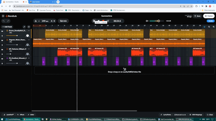
Task: Toggle the loop/cycle playback icon
Action: click(108, 21)
